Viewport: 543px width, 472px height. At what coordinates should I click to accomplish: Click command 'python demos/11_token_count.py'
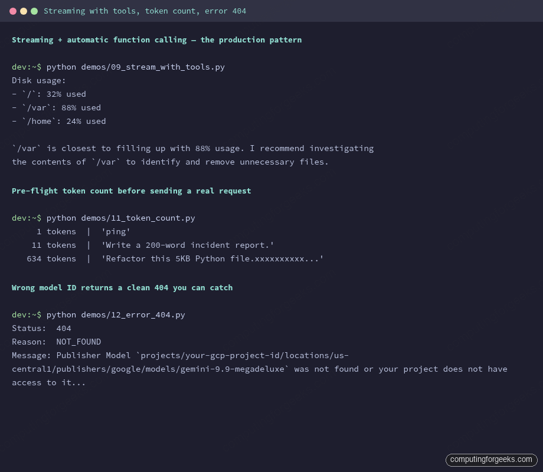120,218
